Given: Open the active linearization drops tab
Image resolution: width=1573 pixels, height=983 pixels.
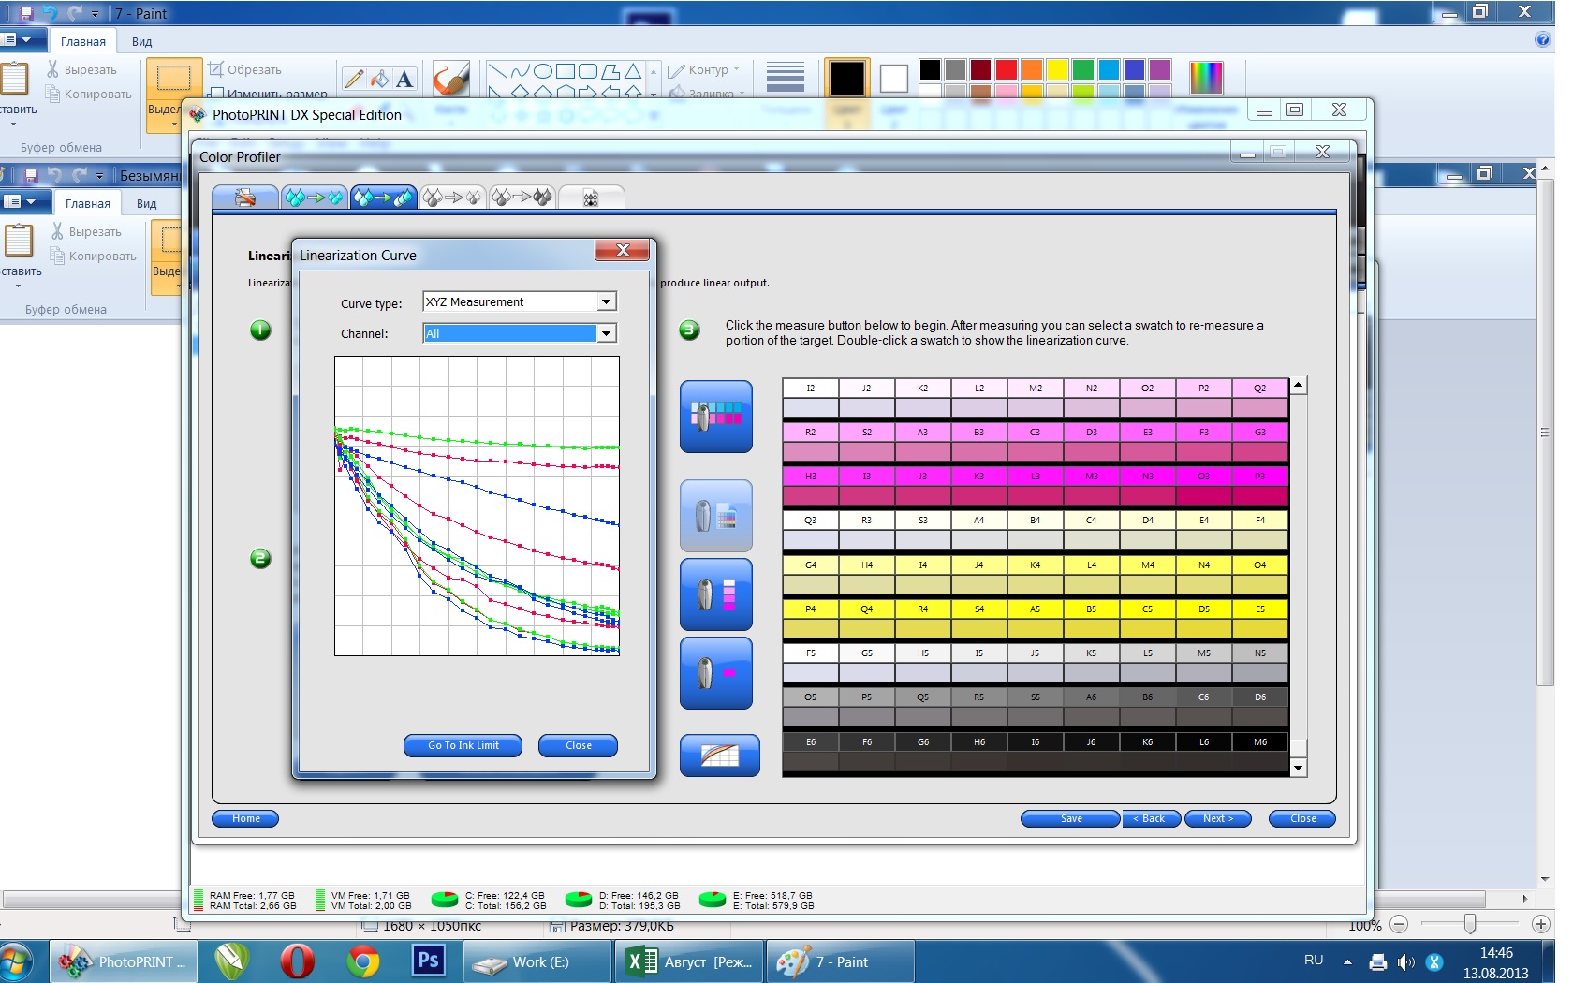Looking at the screenshot, I should pyautogui.click(x=384, y=197).
